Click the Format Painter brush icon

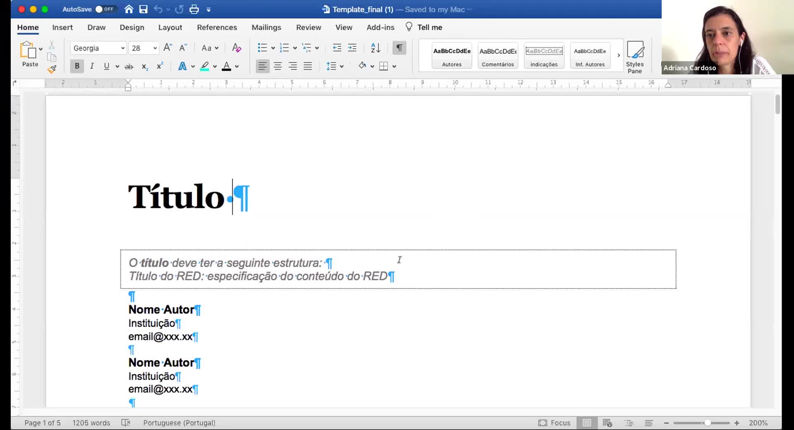(52, 69)
